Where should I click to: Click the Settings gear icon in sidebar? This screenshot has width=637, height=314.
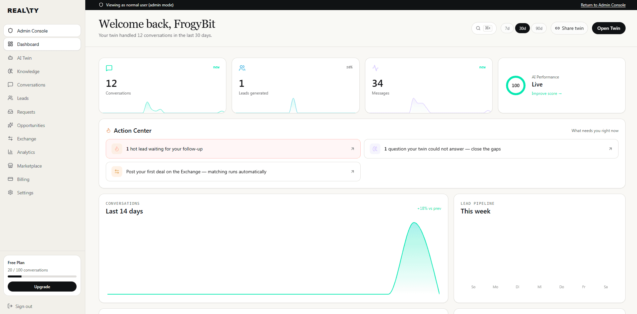[x=10, y=193]
